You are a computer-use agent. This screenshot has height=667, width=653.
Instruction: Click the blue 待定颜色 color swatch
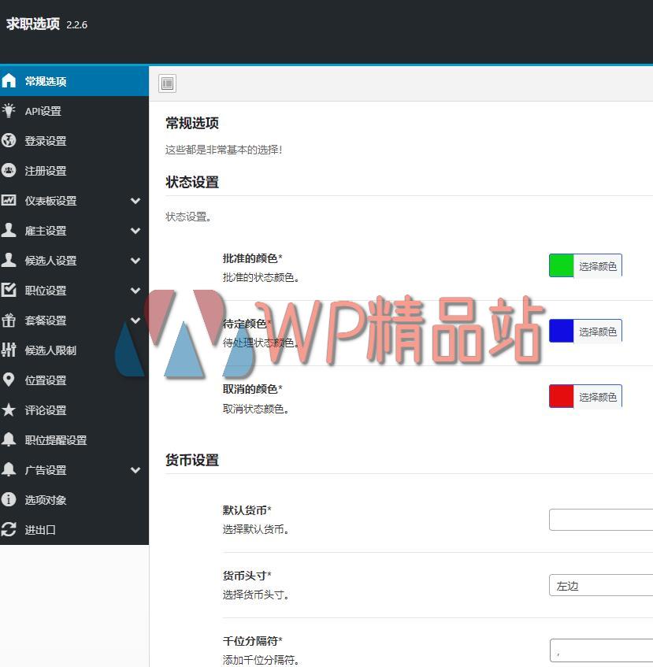click(x=561, y=331)
